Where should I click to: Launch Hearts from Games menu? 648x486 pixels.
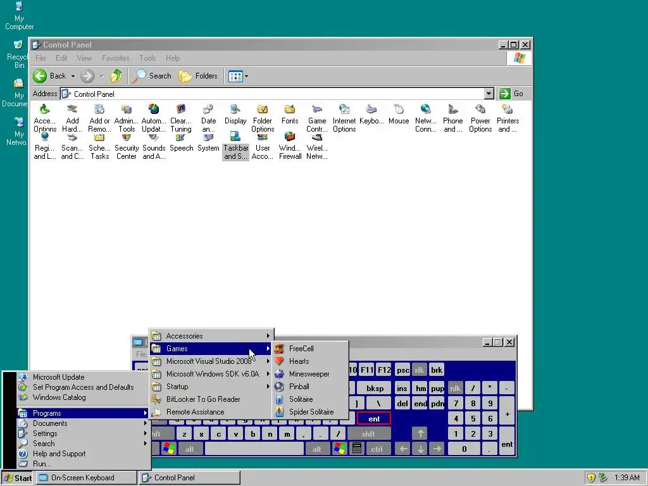310,361
